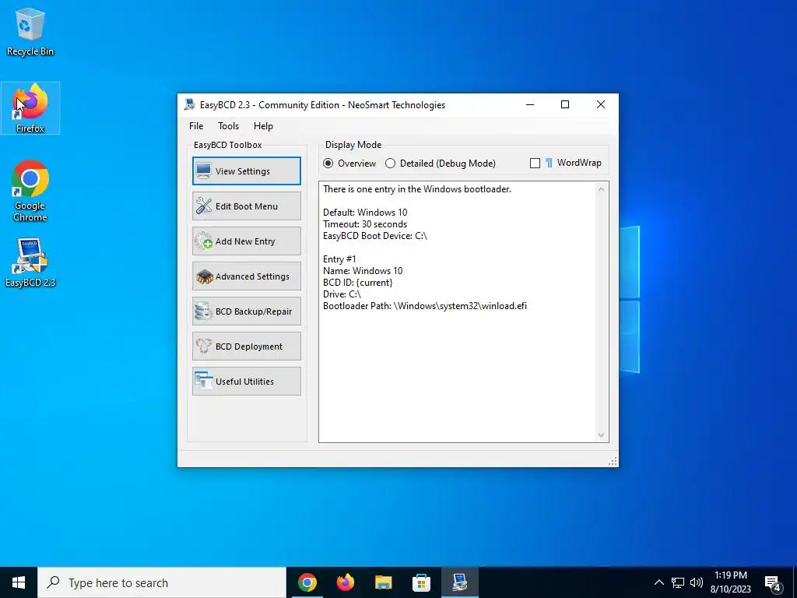The width and height of the screenshot is (797, 598).
Task: Click the taskbar search box
Action: pyautogui.click(x=162, y=582)
